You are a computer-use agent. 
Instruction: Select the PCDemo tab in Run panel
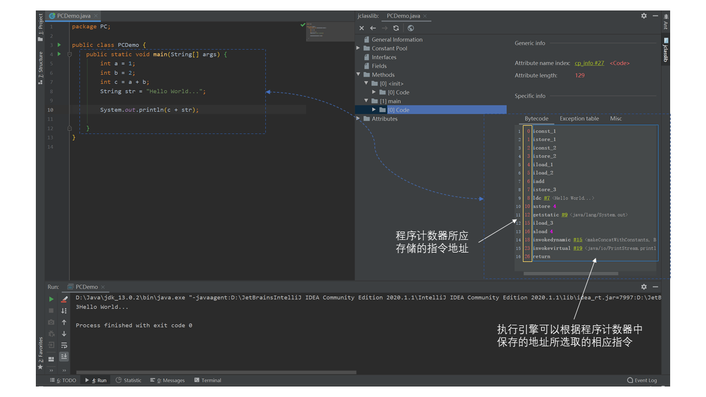point(87,287)
